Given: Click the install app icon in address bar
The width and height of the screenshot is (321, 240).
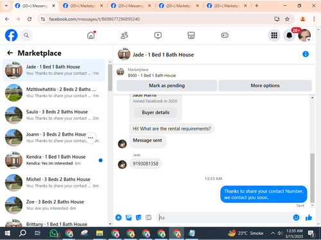Looking at the screenshot, I should (277, 19).
